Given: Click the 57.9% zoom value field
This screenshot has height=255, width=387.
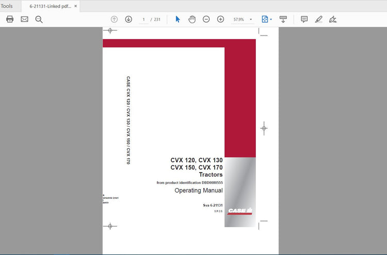Looking at the screenshot, I should pyautogui.click(x=239, y=20).
